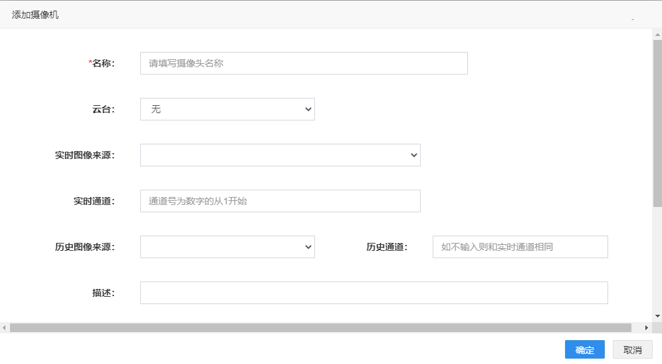Screen dimensions: 662x364
Task: Click the 添加摄像机 dialog title
Action: coord(35,15)
